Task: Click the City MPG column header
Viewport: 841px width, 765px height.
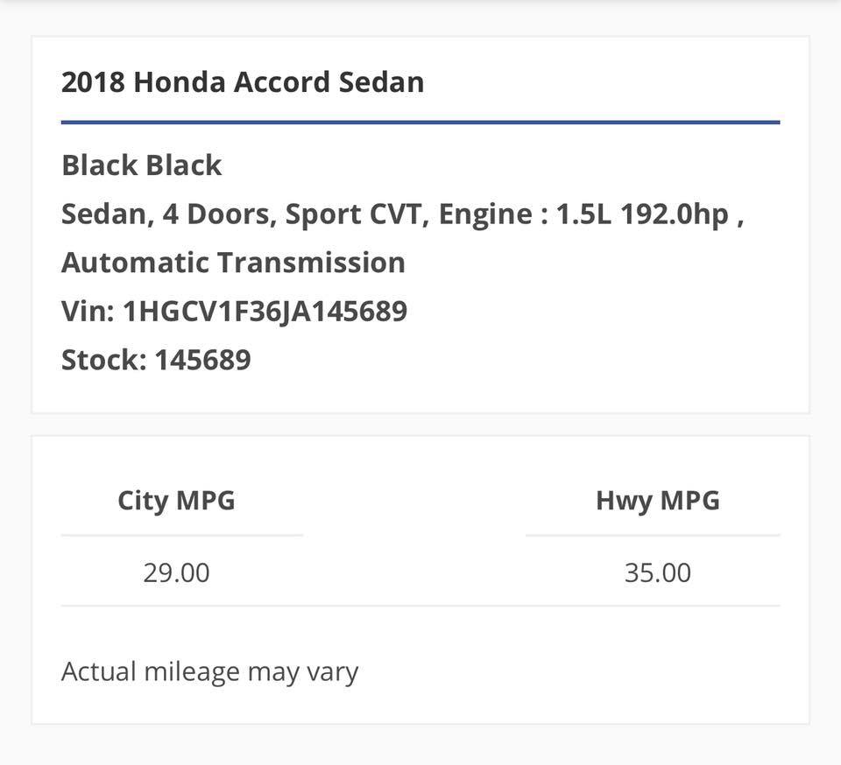Action: [x=176, y=501]
